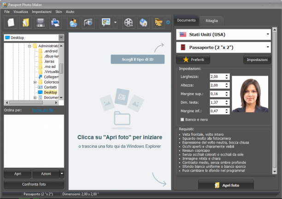Viewport: 282px width, 199px height.
Task: Click the Documento panel vertical scrollbar
Action: tap(275, 100)
